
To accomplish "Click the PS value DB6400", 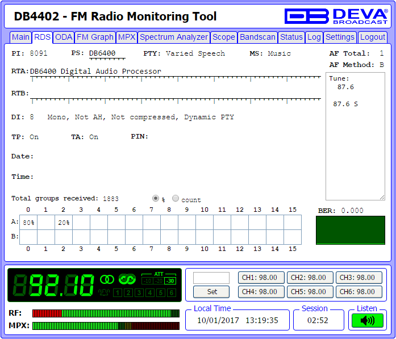I will (x=102, y=53).
